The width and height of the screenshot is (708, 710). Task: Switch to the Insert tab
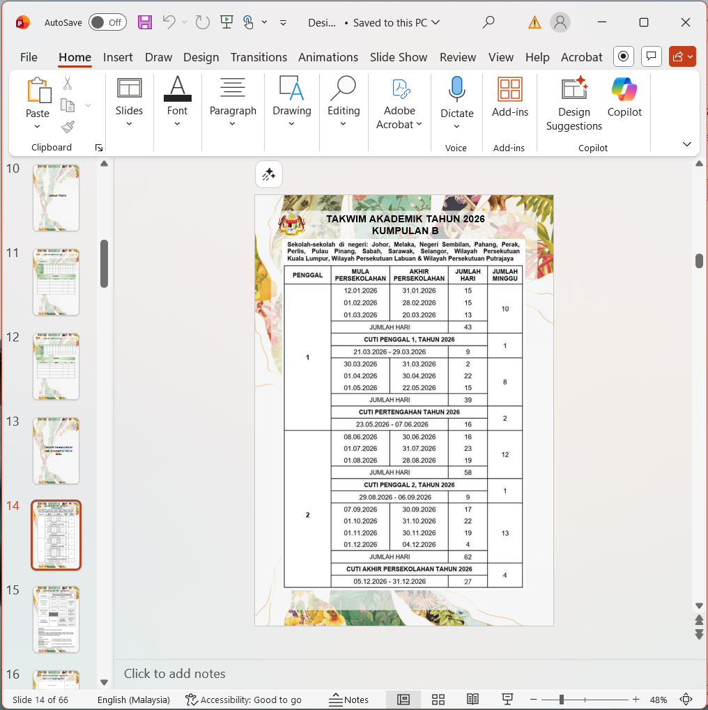point(118,57)
